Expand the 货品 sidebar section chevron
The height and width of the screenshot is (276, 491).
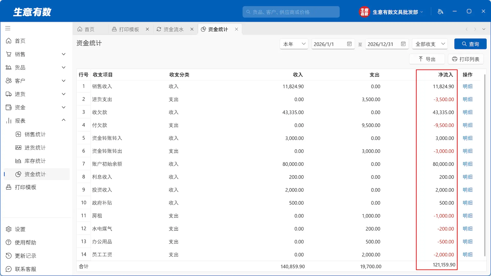click(x=64, y=68)
